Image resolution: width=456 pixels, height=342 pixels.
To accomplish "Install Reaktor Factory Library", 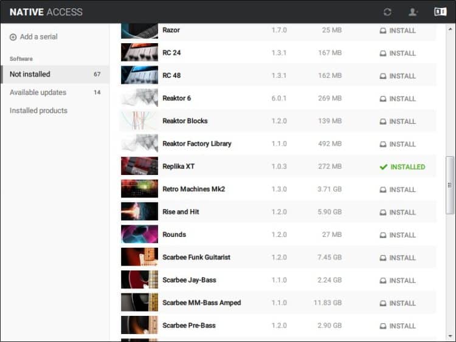I will [x=398, y=144].
